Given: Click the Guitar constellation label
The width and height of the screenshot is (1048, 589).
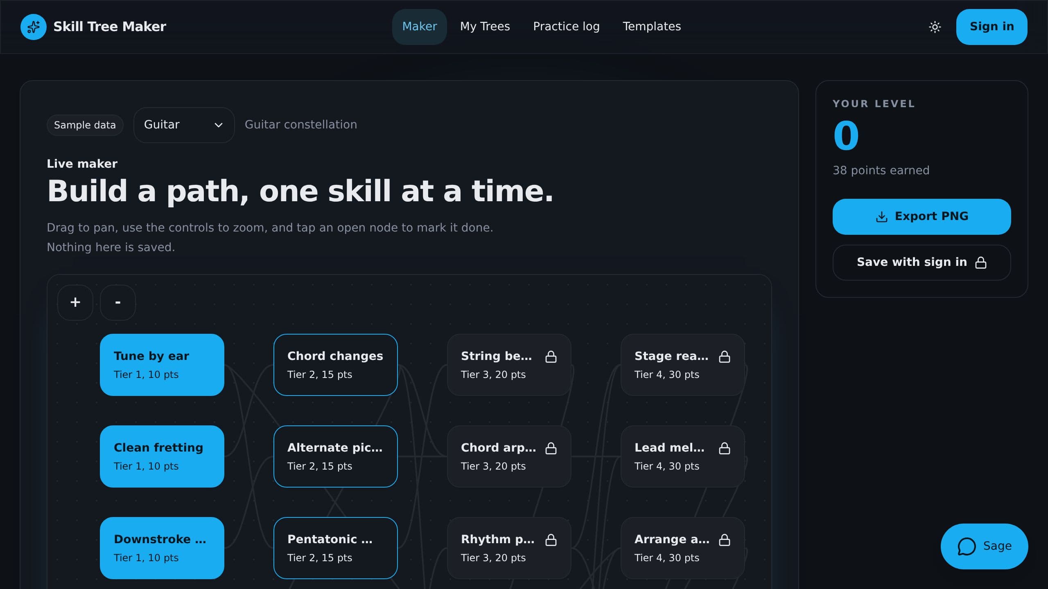Looking at the screenshot, I should pos(301,125).
